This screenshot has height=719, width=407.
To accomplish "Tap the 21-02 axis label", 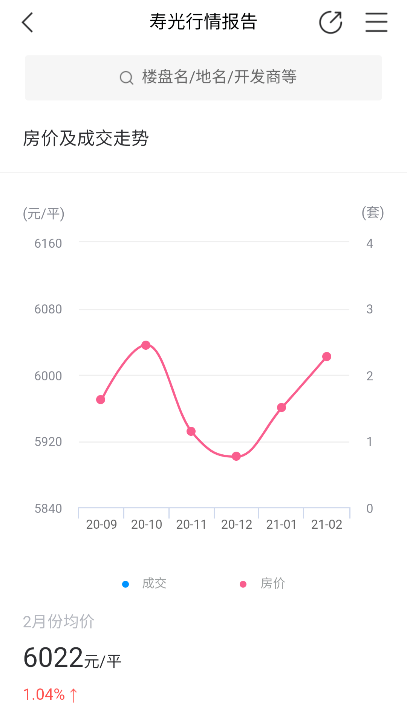I will [327, 525].
